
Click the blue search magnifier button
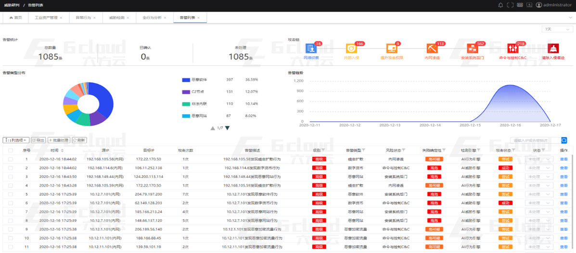point(564,140)
